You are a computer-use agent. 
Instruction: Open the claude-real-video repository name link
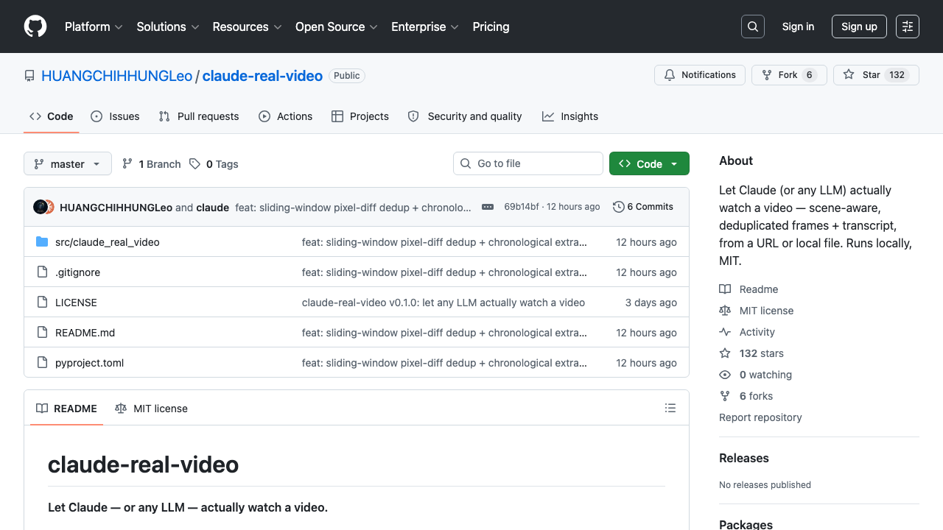click(x=262, y=76)
